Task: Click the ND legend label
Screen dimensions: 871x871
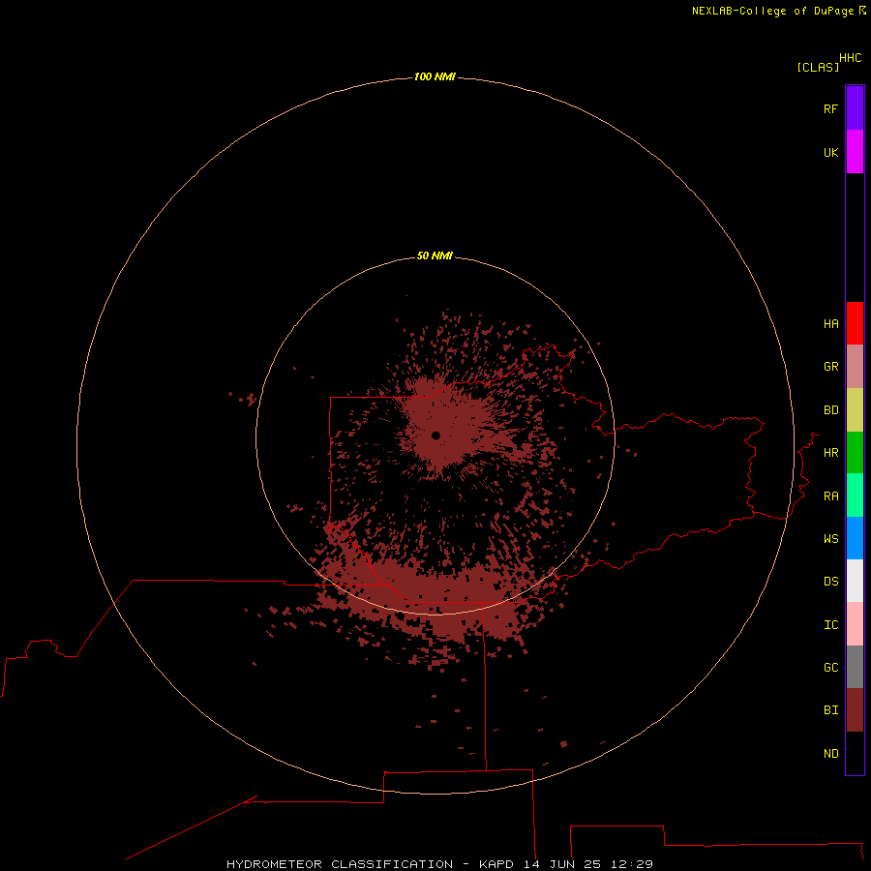Action: click(x=830, y=754)
